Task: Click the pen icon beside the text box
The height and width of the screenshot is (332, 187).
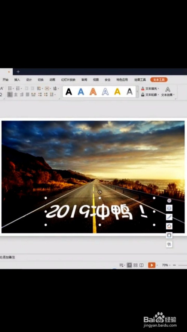Action: [169, 217]
